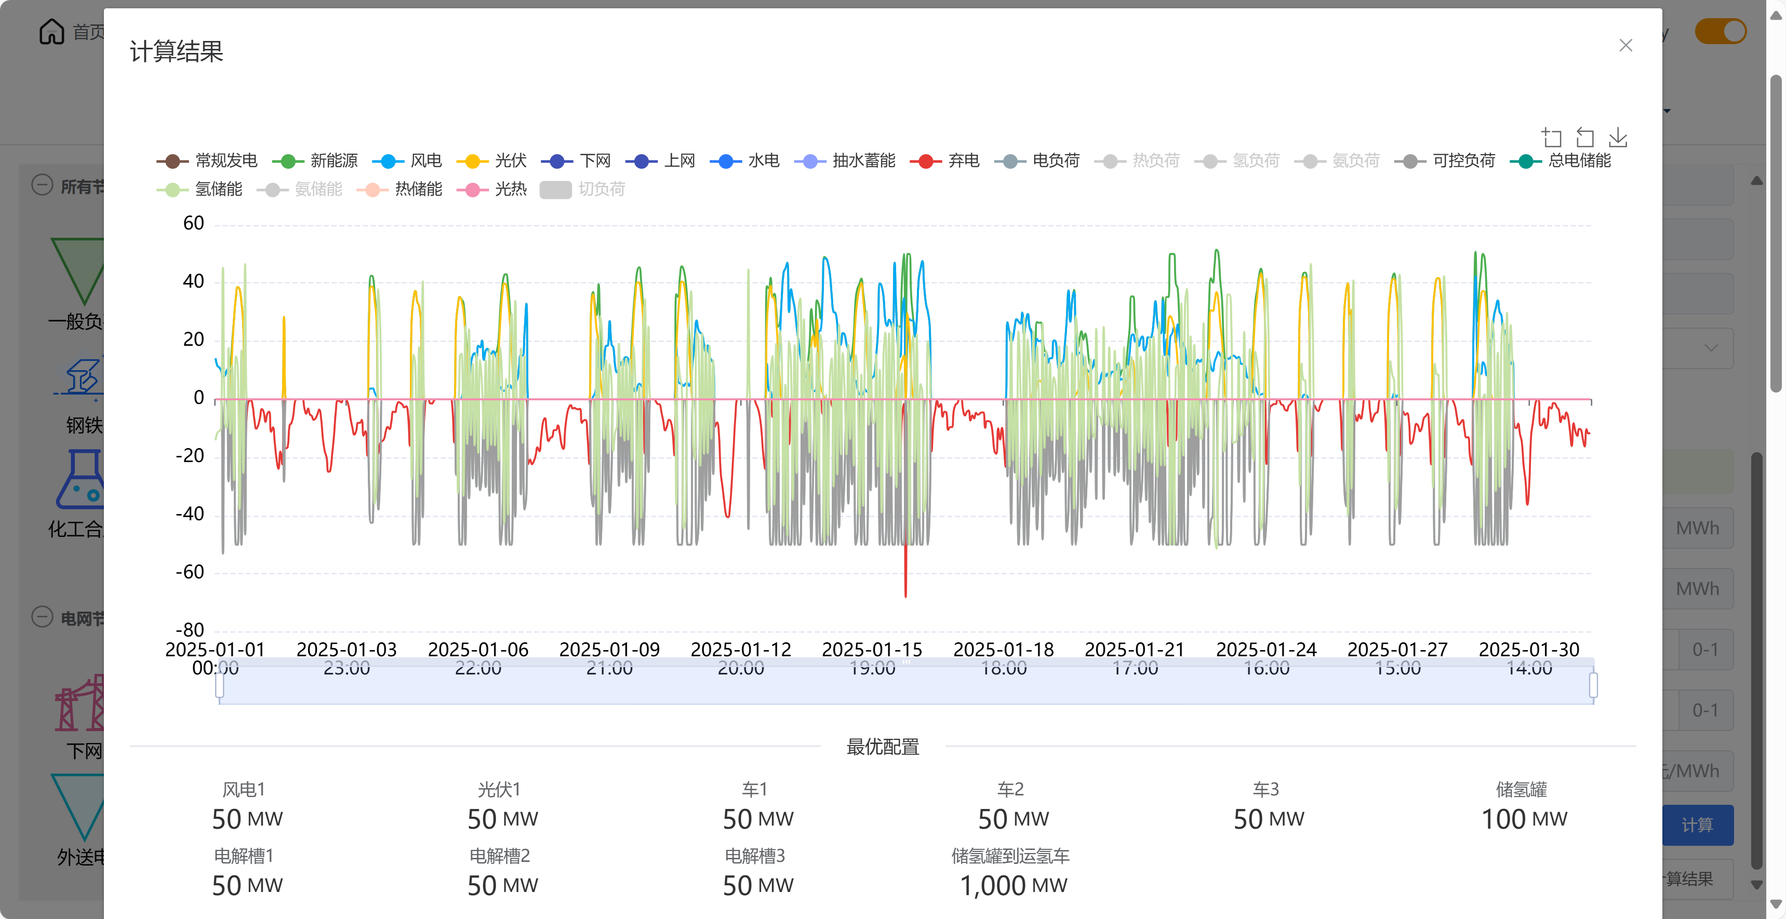Toggle 氢储能 series in legend
The image size is (1786, 919).
199,189
